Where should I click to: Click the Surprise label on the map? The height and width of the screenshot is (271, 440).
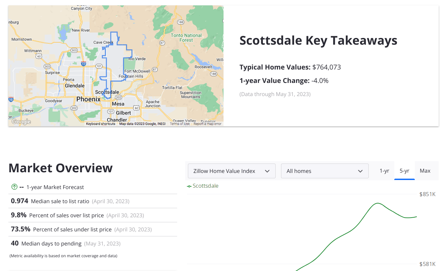(52, 73)
